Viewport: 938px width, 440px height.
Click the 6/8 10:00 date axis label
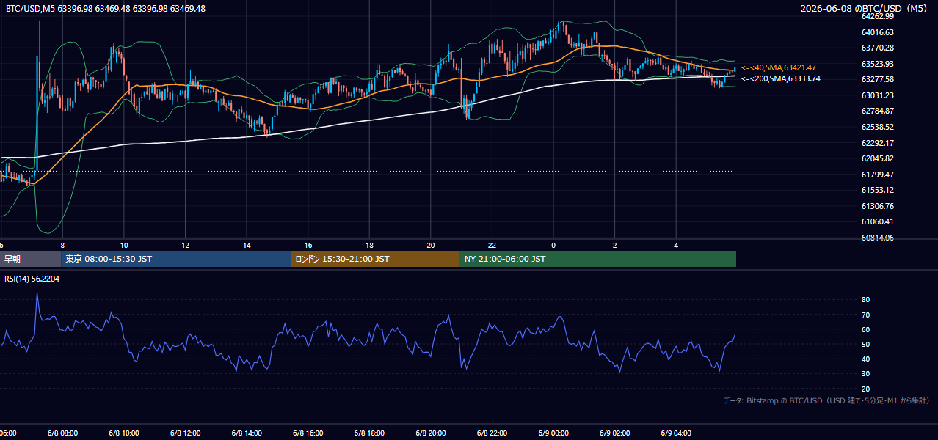124,433
